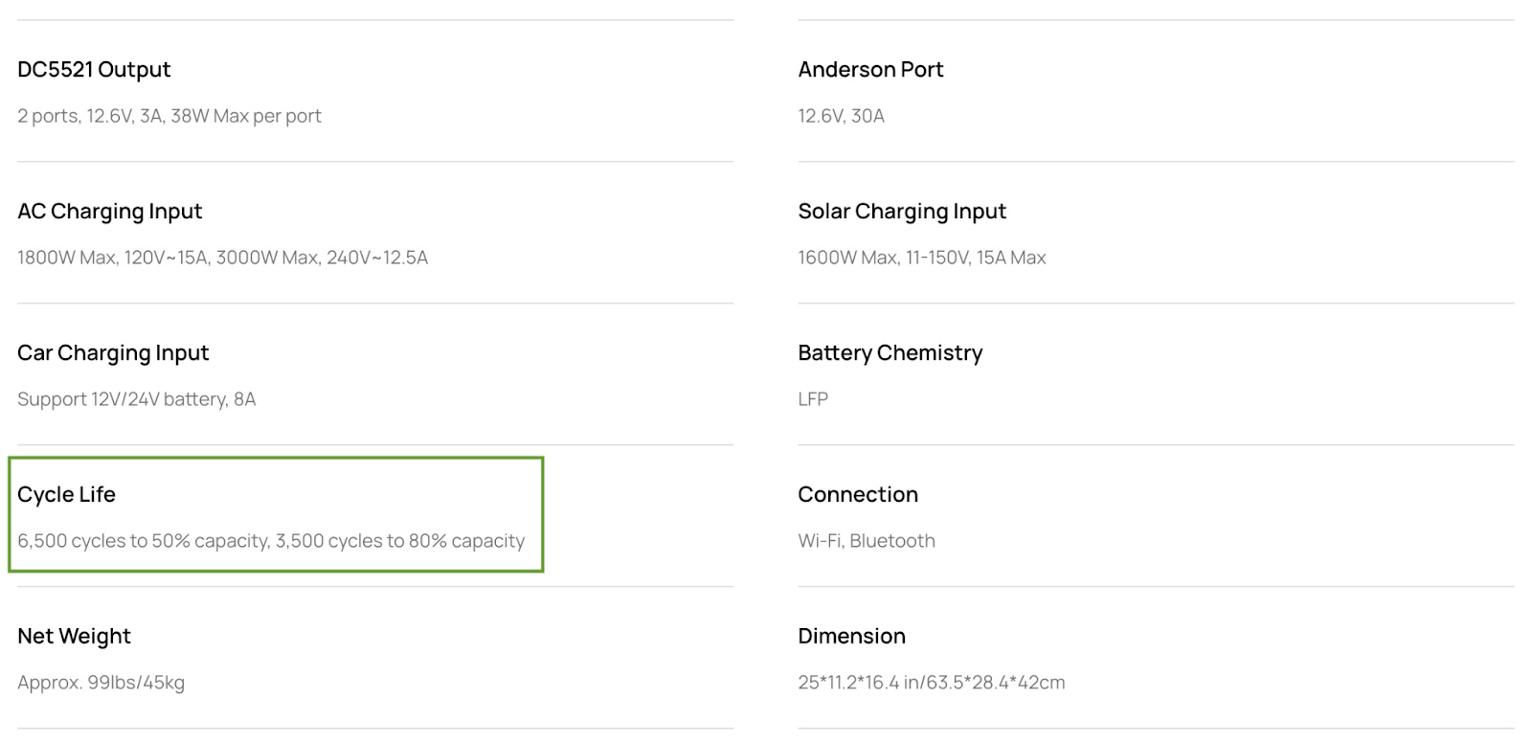The height and width of the screenshot is (744, 1532).
Task: Select the 1600W Max solar input value
Action: coord(922,258)
